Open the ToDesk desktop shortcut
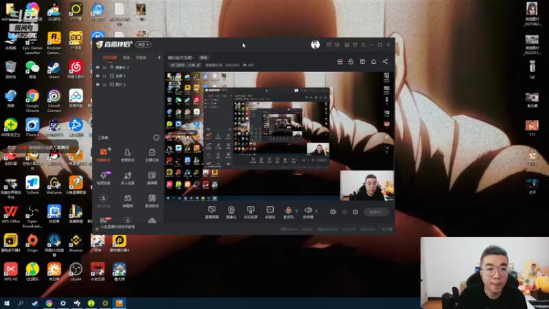 (32, 185)
